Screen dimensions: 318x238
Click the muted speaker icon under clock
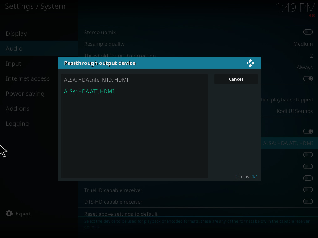click(311, 16)
